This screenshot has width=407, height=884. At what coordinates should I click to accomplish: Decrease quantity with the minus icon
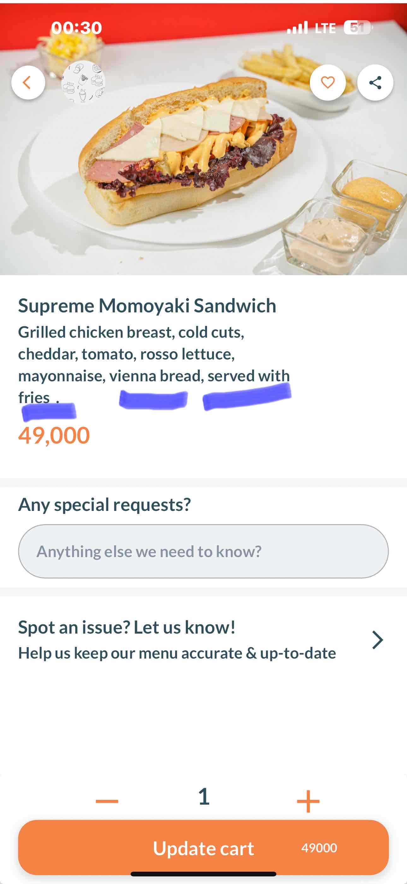(x=107, y=801)
